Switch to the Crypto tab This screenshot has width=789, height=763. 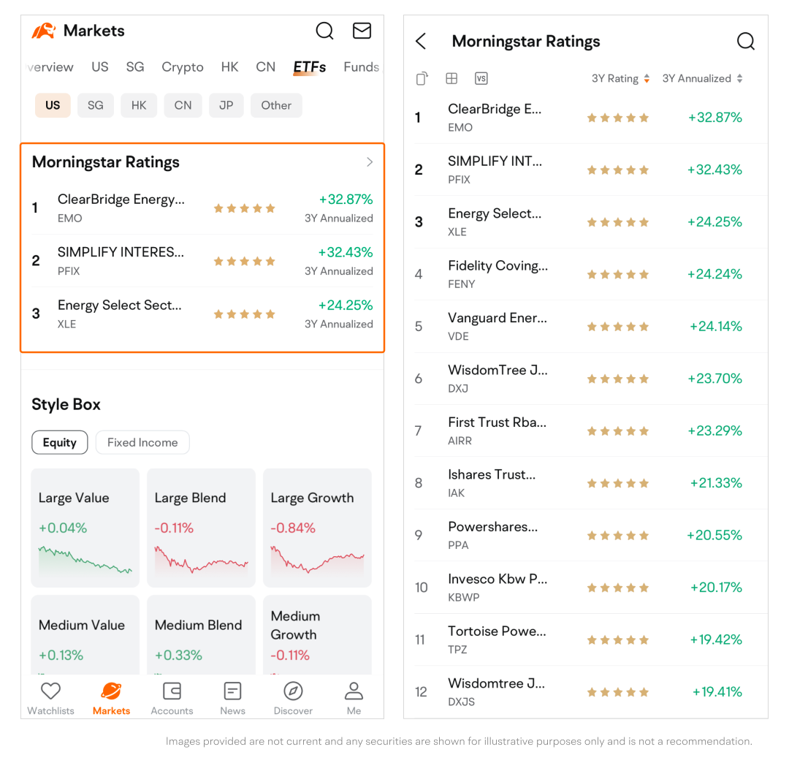point(183,67)
